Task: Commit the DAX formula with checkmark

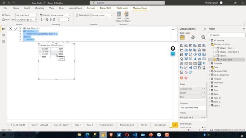Action: [16, 28]
